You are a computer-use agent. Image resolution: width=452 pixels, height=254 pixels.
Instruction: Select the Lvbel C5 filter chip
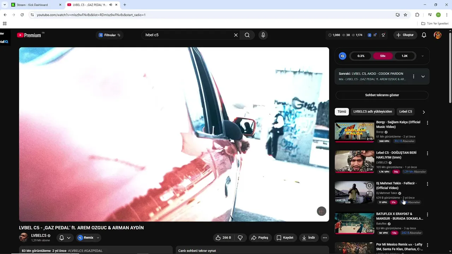[x=406, y=111]
